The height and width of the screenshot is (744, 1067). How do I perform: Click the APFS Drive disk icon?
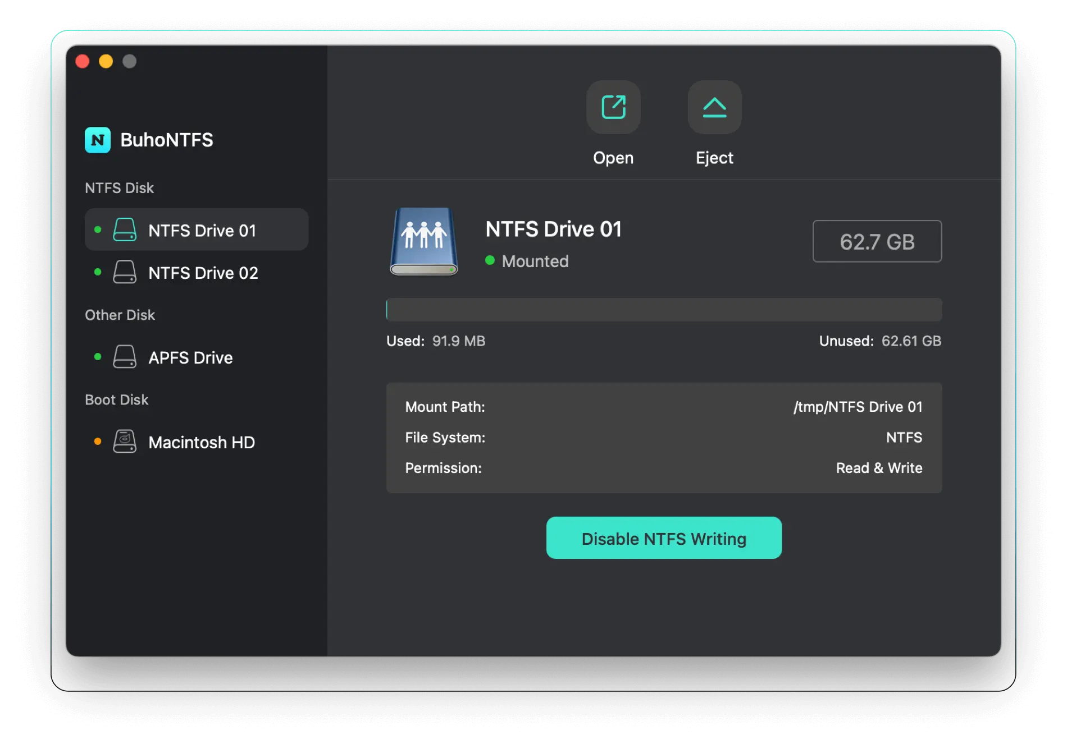click(x=126, y=357)
